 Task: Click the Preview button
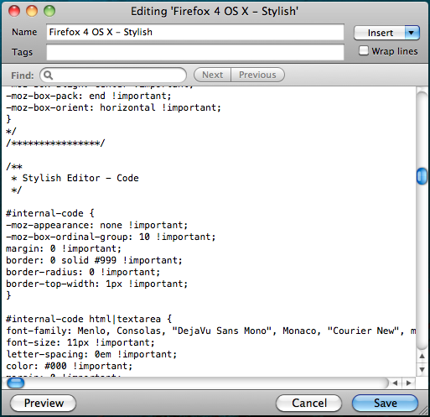[44, 403]
